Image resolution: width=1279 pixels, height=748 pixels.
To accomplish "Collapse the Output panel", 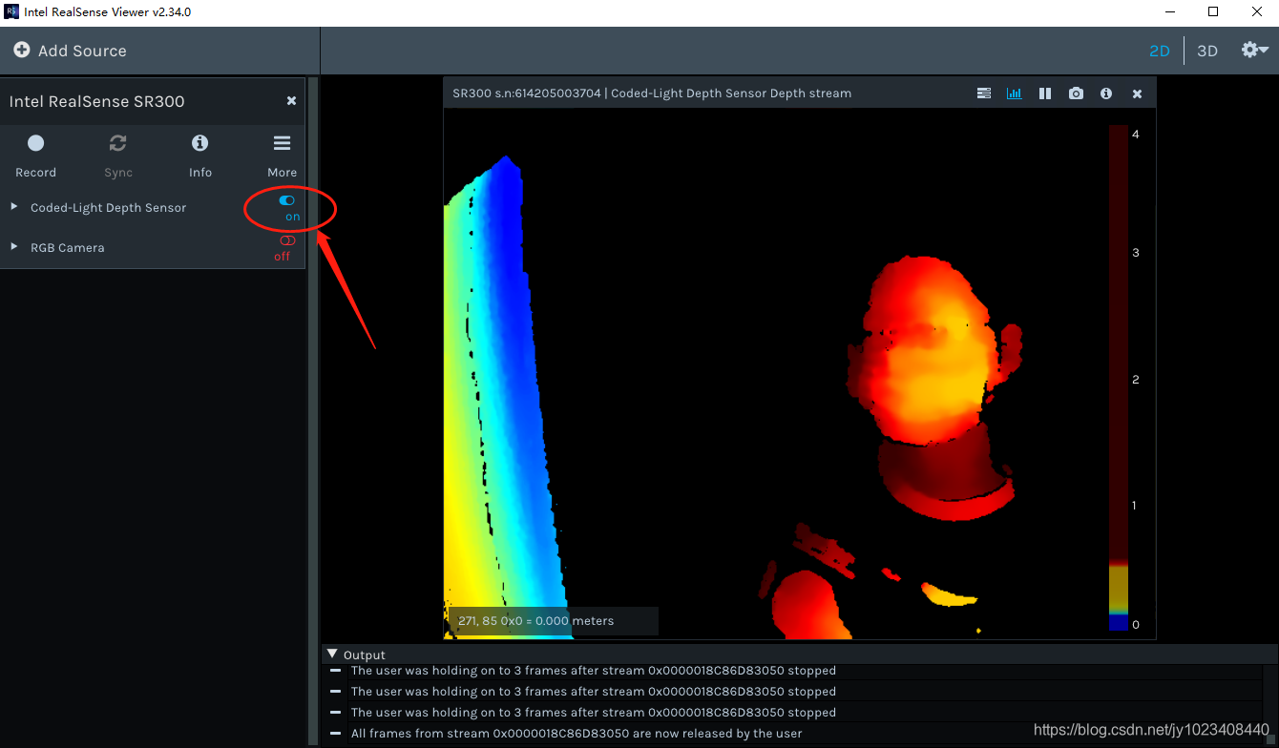I will click(x=332, y=654).
